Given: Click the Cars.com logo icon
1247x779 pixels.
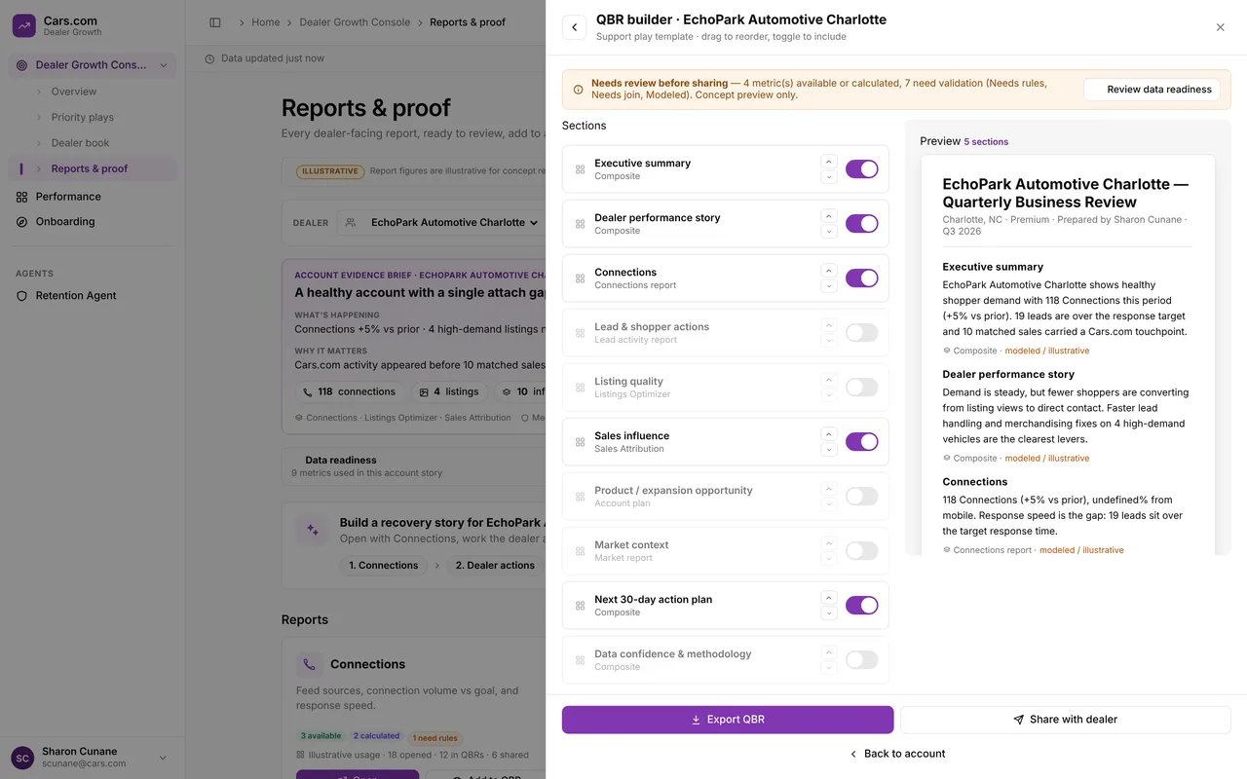Looking at the screenshot, I should point(24,25).
